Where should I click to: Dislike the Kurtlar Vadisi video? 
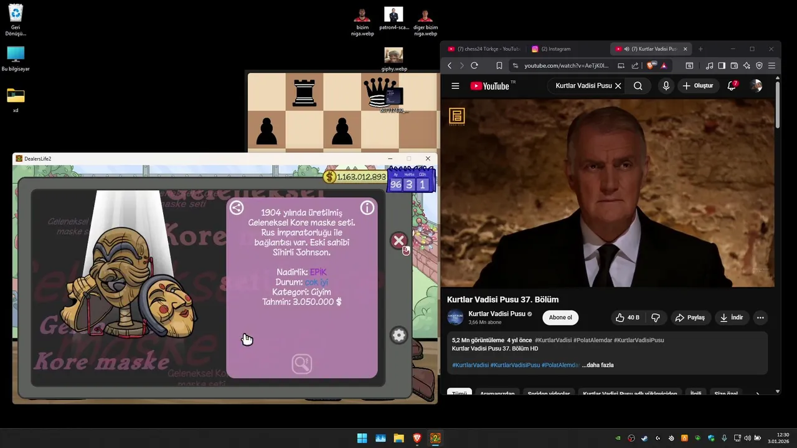655,317
